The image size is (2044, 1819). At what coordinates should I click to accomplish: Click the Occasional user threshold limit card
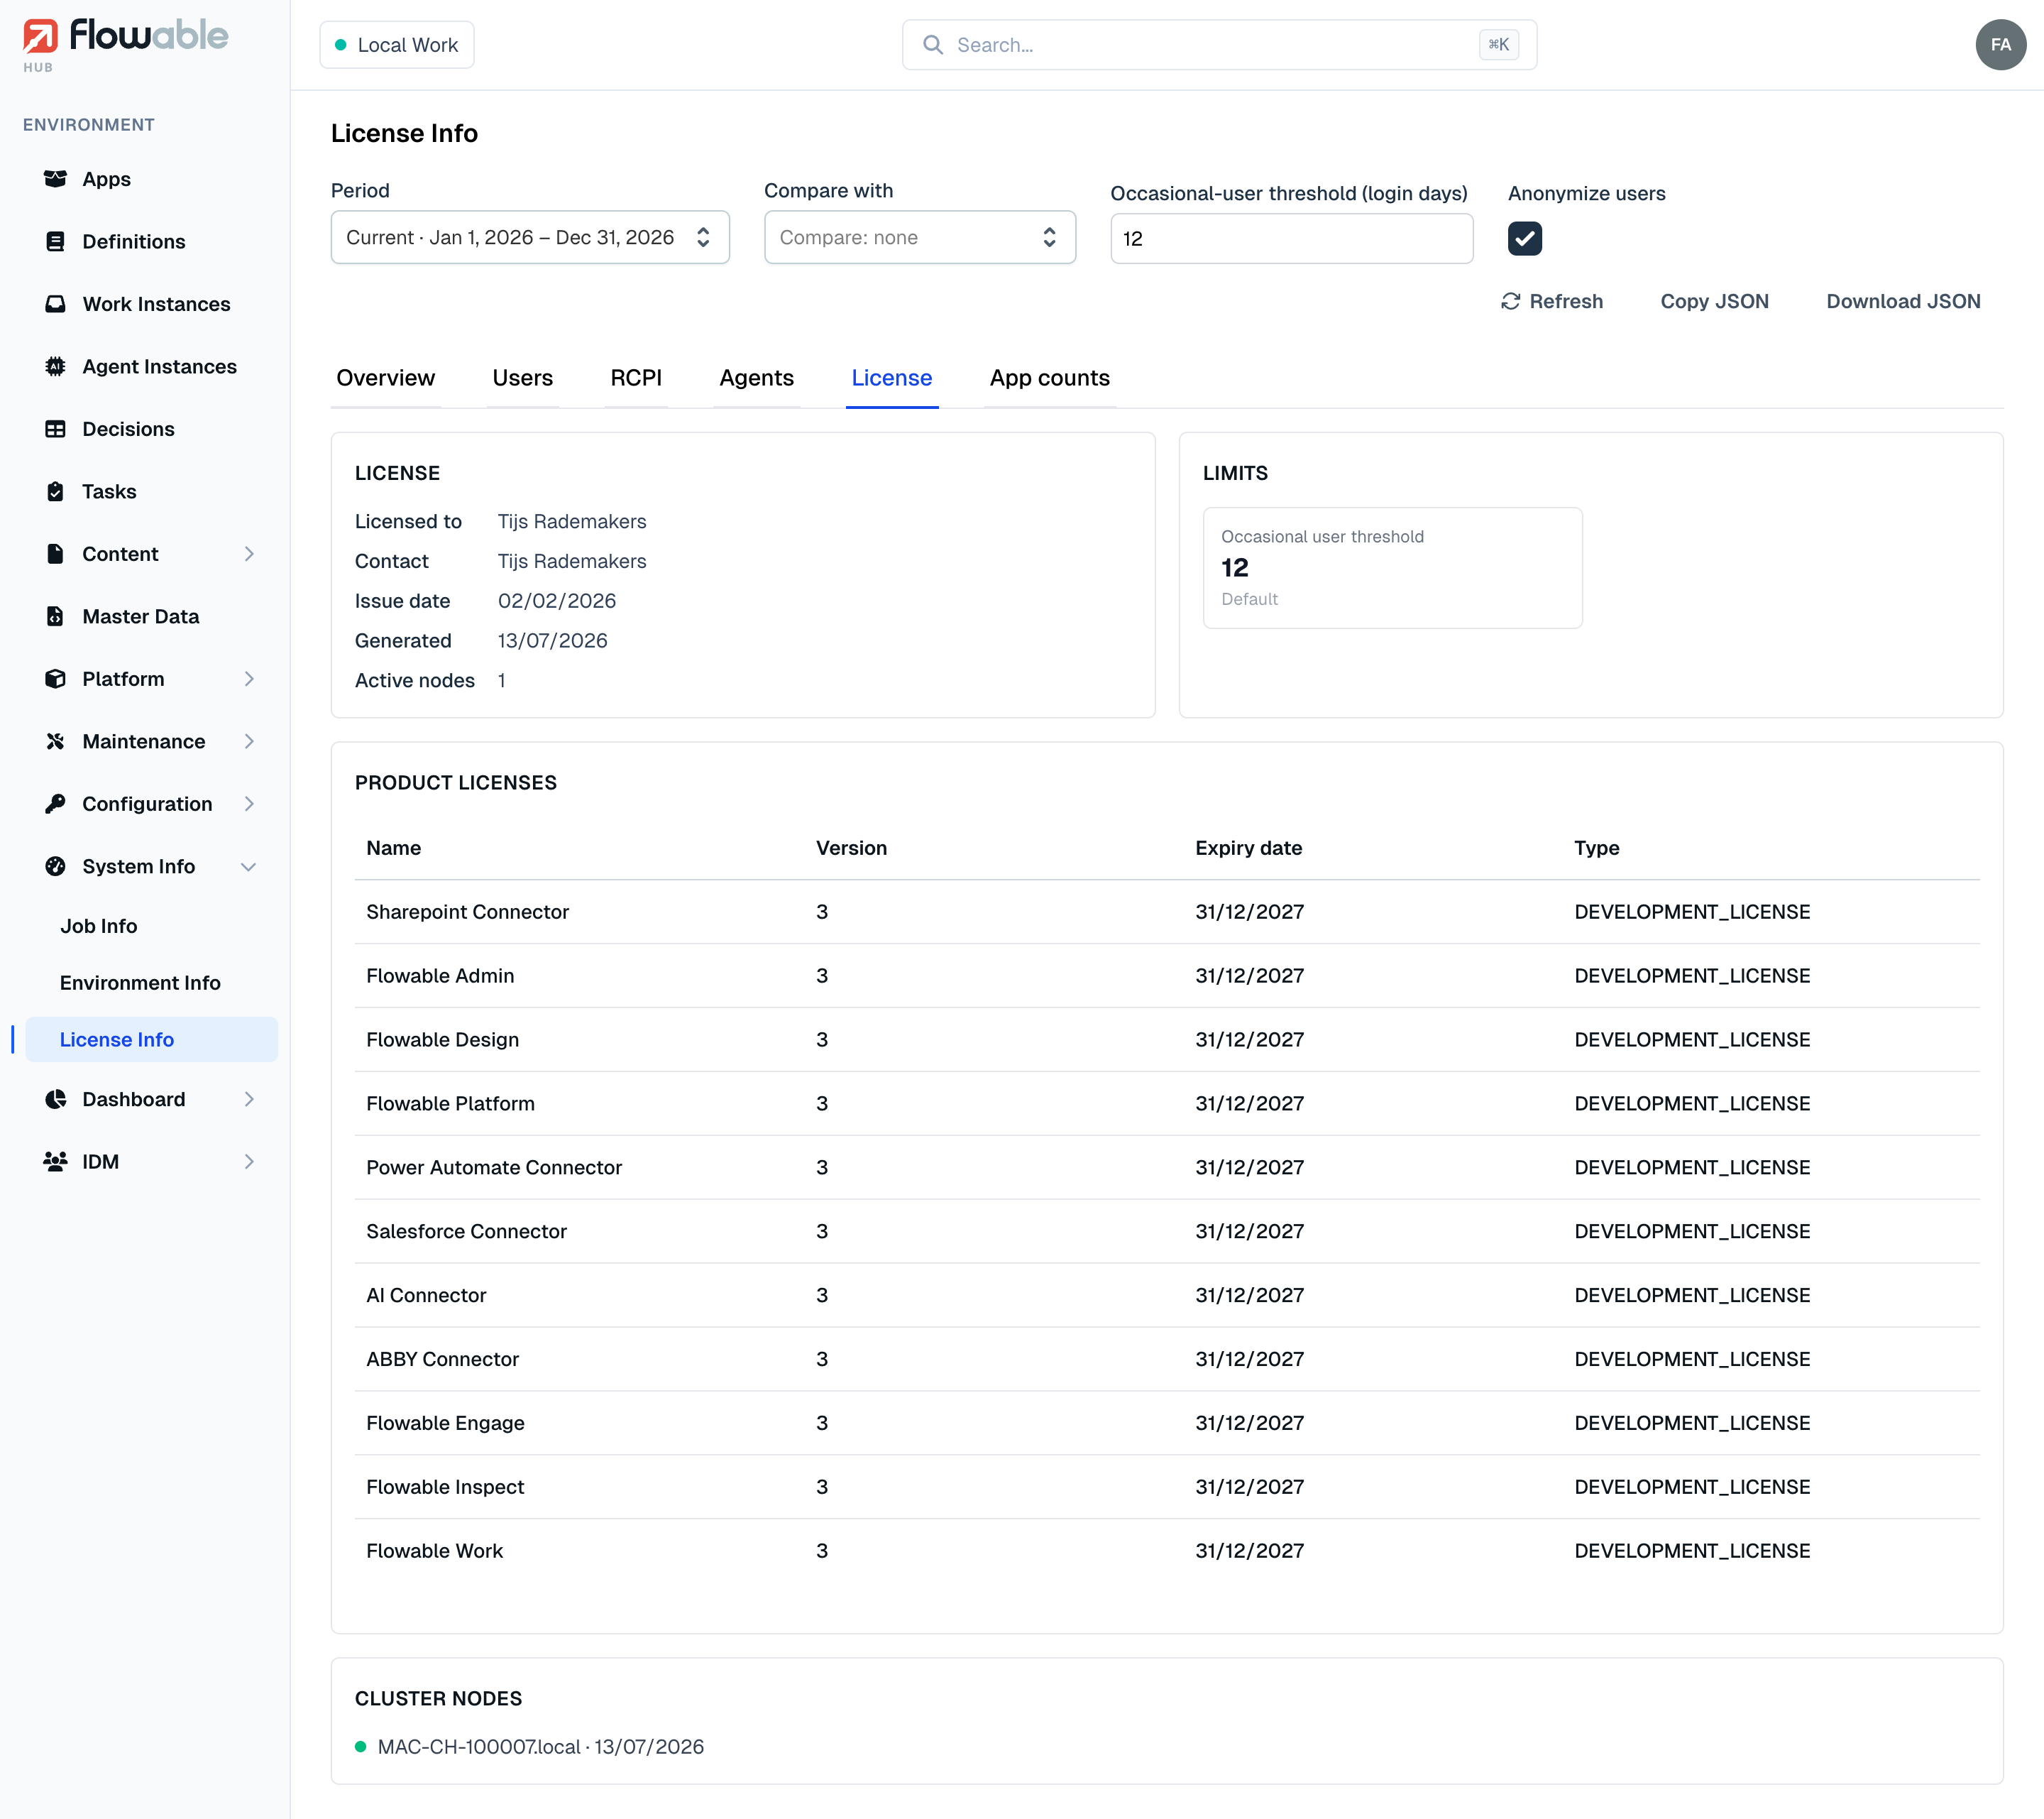pos(1392,568)
